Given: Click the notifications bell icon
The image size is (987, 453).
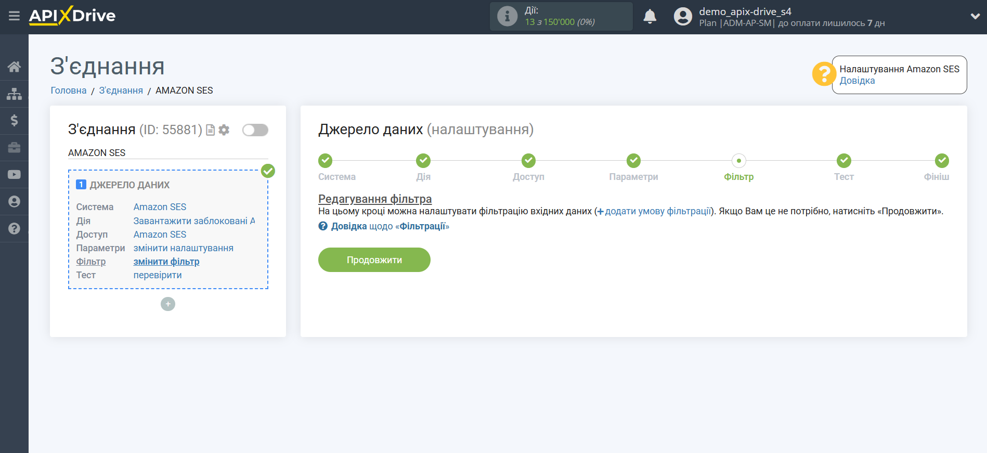Looking at the screenshot, I should coord(650,17).
